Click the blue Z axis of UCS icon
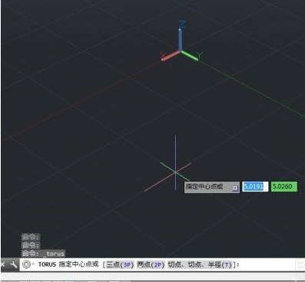This screenshot has width=305, height=282. coord(181,40)
